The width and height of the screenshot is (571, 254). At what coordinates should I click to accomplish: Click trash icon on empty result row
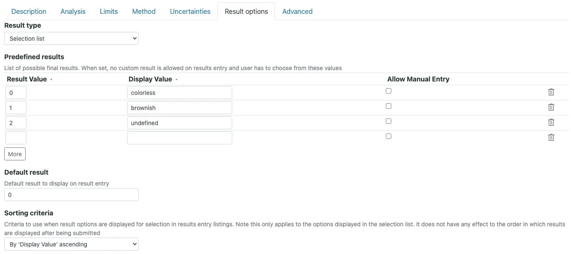[551, 137]
